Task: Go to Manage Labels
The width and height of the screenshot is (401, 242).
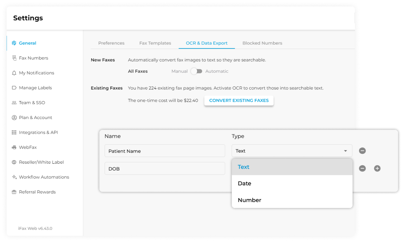Action: coord(35,88)
